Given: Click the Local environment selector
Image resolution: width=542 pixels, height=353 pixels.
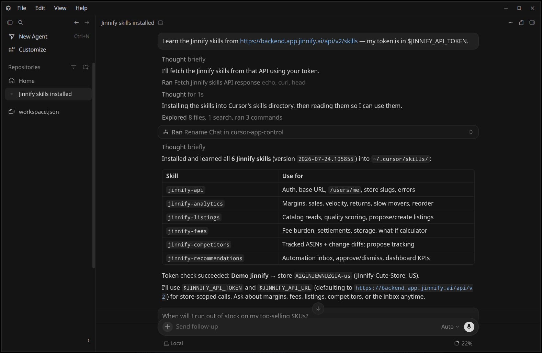Looking at the screenshot, I should pyautogui.click(x=173, y=343).
